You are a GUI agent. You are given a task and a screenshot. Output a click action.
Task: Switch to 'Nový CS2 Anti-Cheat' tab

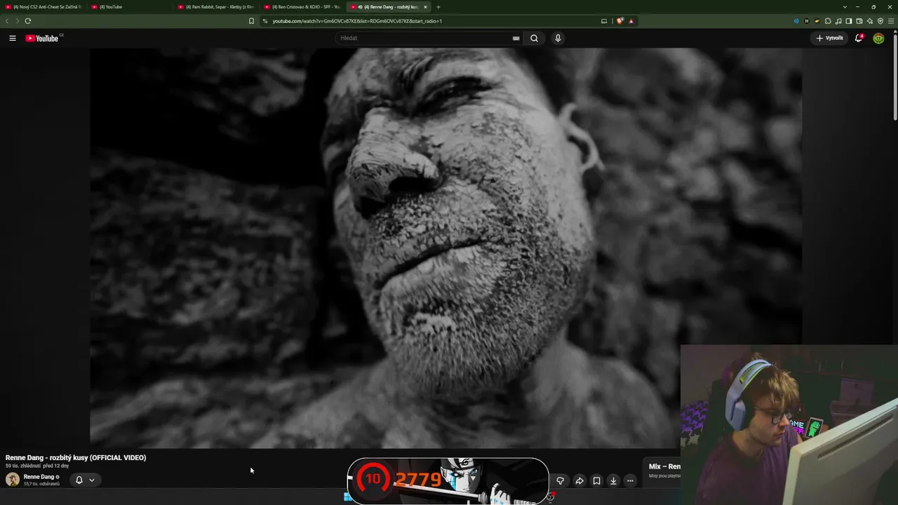(43, 7)
